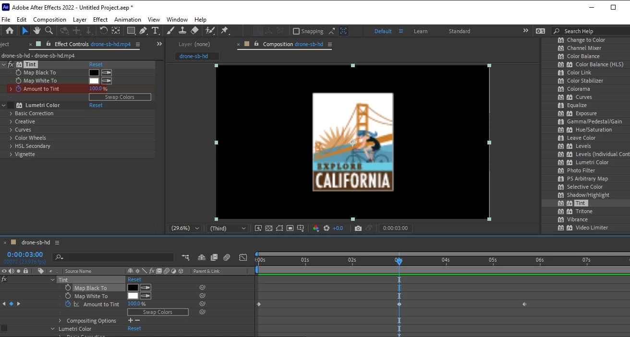Reset the Tint effect in timeline
The width and height of the screenshot is (630, 337).
[134, 279]
